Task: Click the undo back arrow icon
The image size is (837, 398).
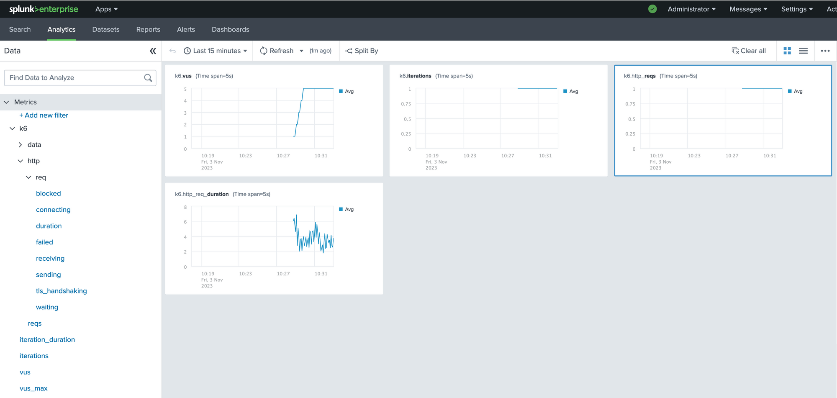Action: [x=172, y=51]
